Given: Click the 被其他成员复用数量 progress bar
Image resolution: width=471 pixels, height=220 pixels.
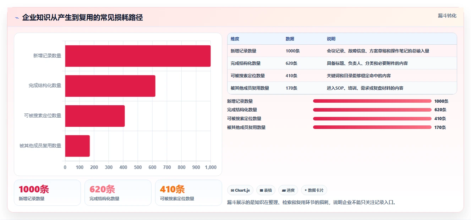Looking at the screenshot, I should click(372, 127).
